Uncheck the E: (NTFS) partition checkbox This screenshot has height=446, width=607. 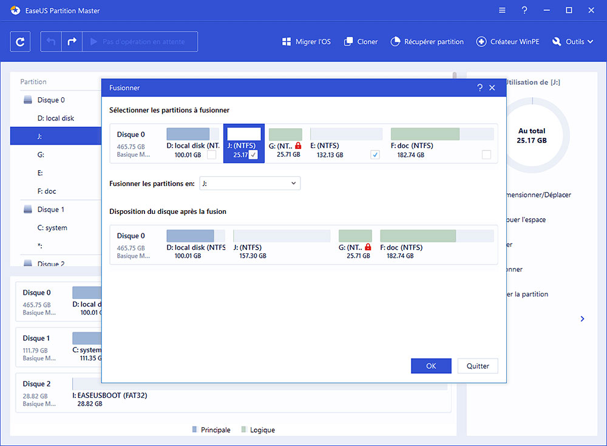click(375, 154)
